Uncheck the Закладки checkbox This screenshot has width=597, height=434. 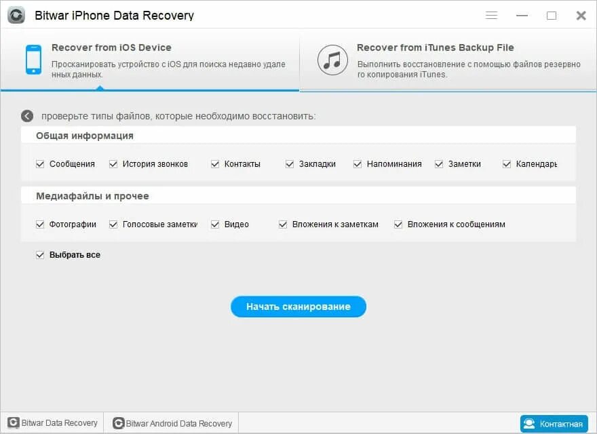[290, 164]
